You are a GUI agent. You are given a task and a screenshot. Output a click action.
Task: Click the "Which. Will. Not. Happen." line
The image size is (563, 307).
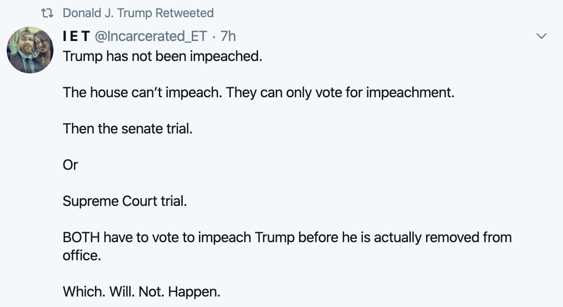click(x=142, y=291)
